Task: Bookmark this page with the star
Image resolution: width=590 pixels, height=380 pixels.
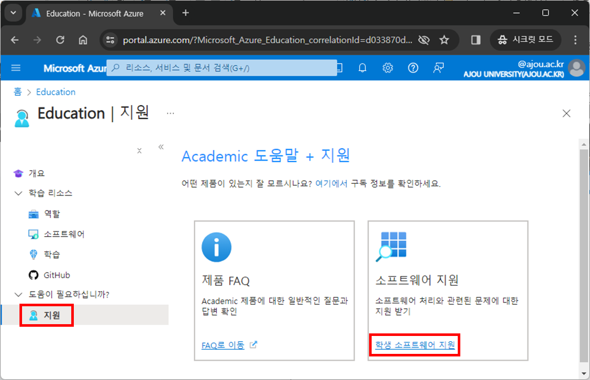Action: pos(444,40)
